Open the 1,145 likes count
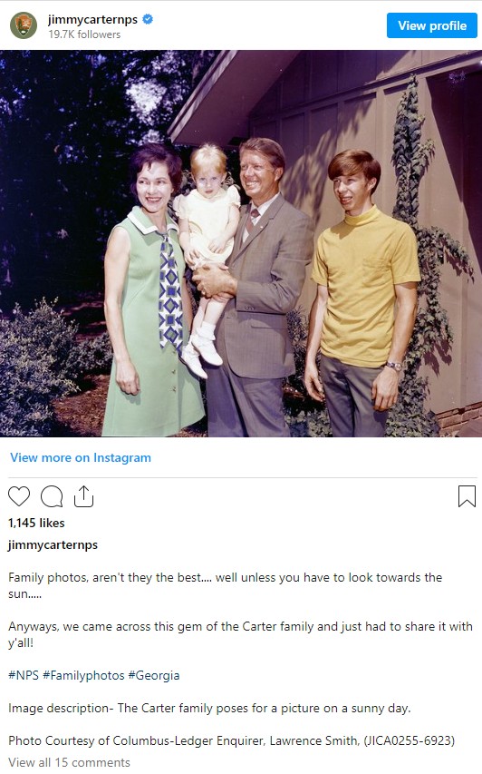Screen dimensions: 482x774 pyautogui.click(x=36, y=523)
